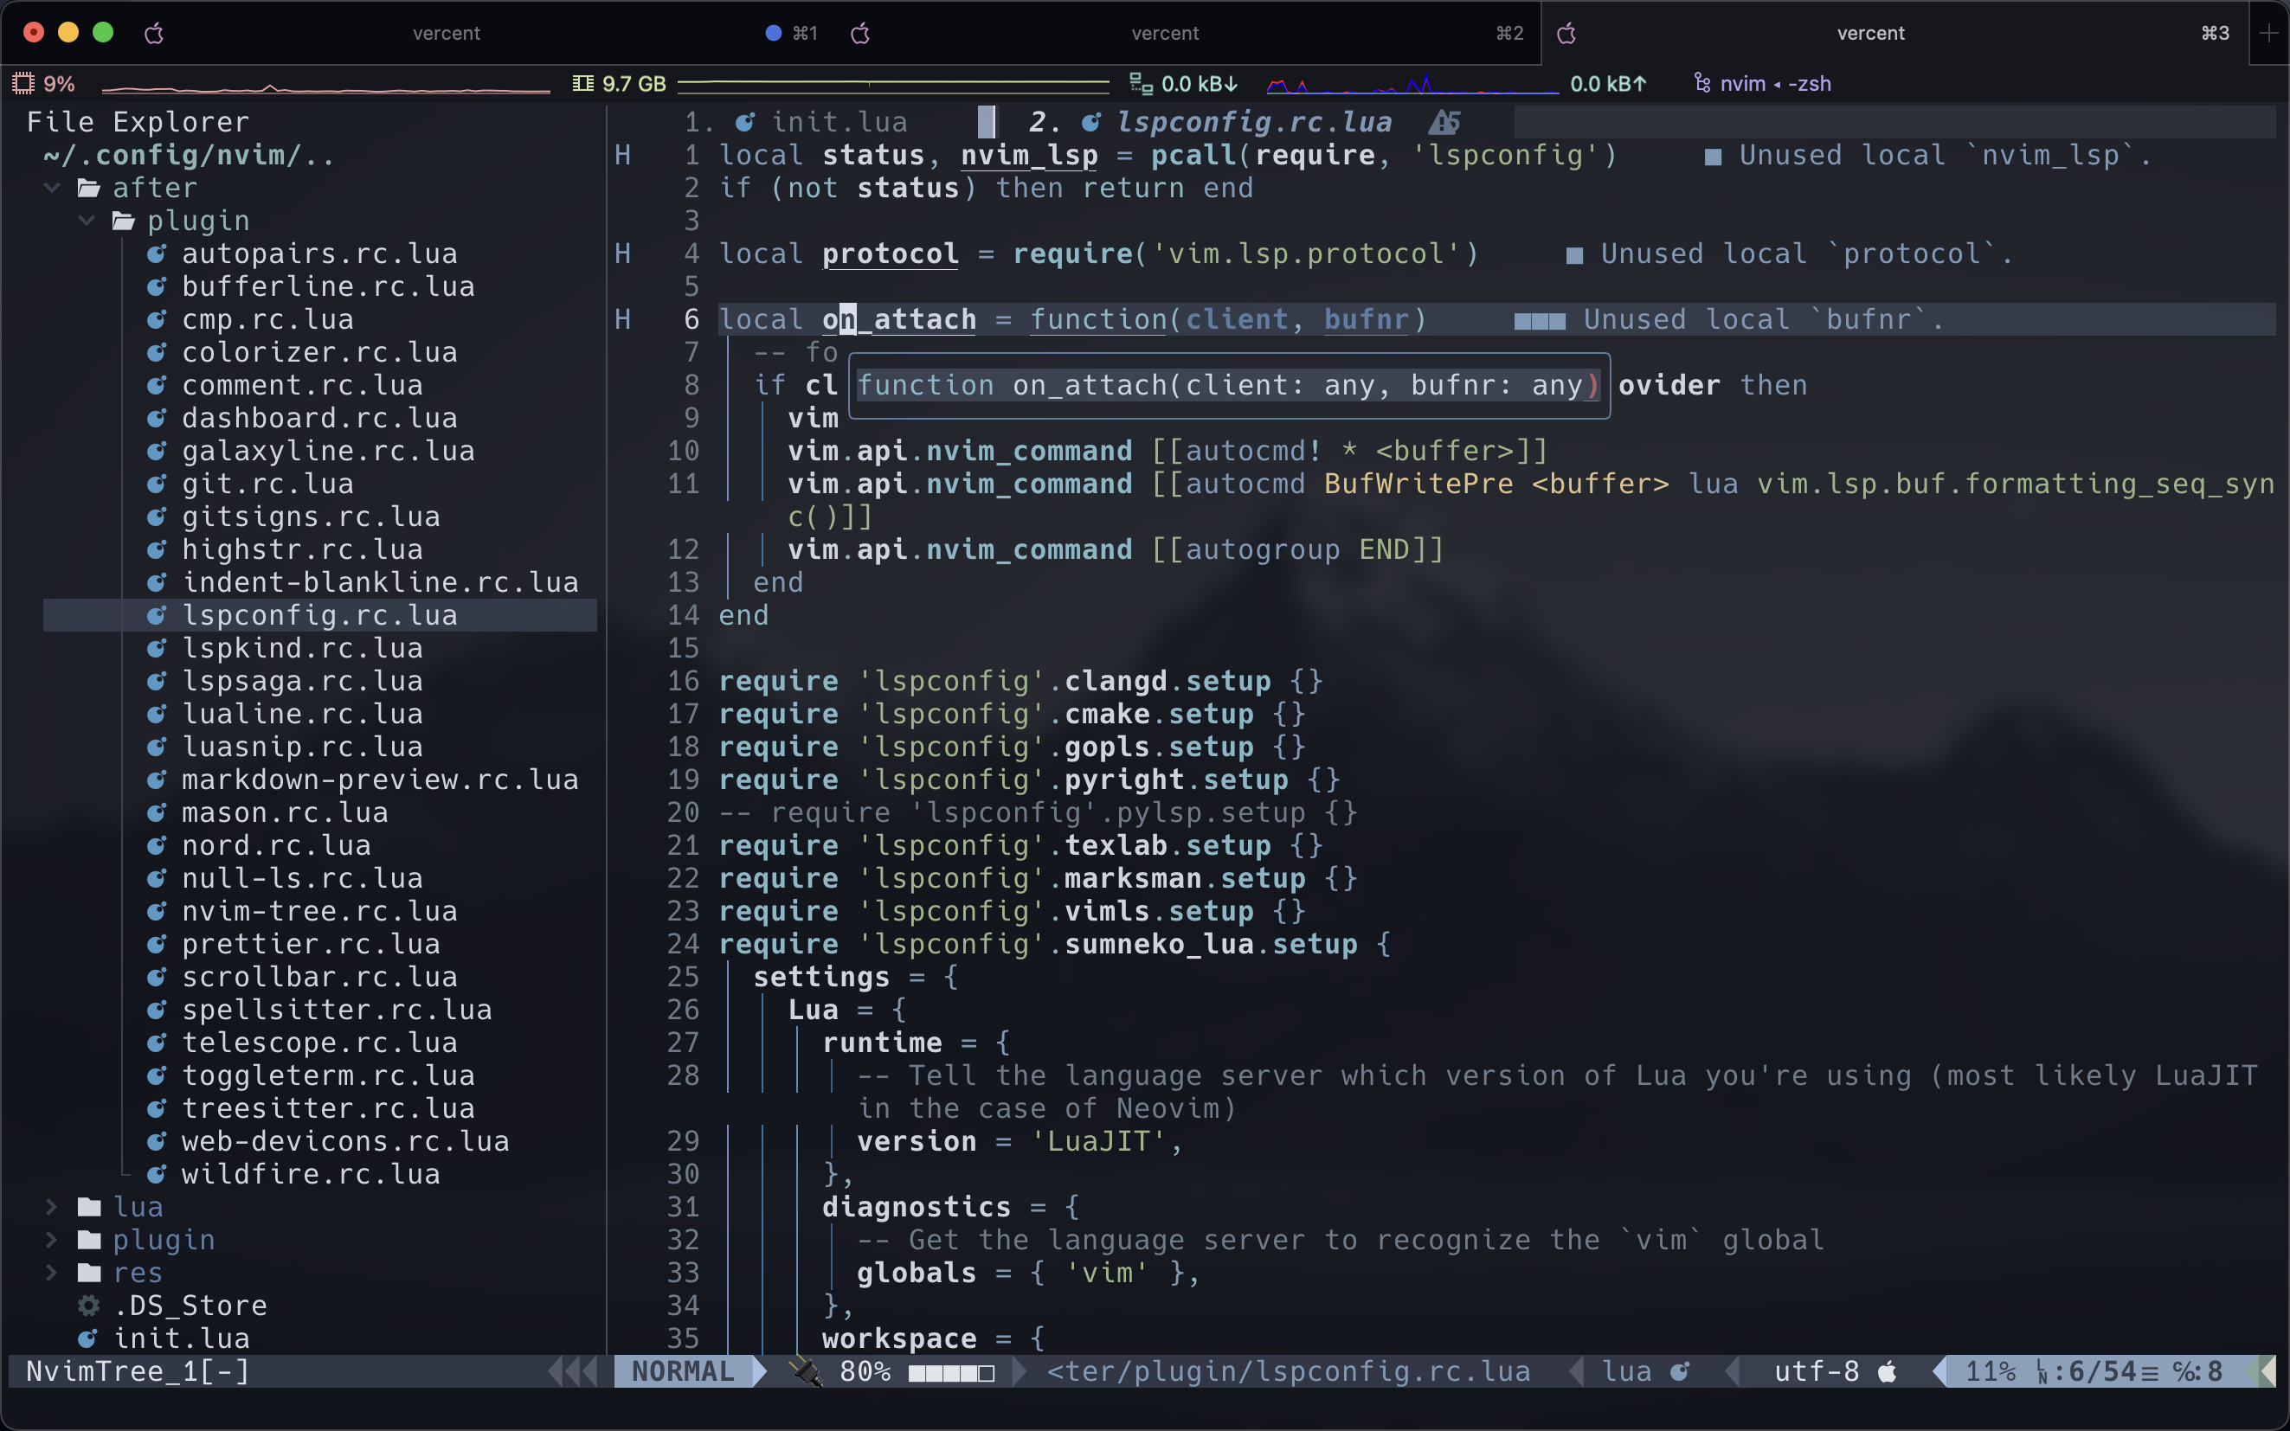This screenshot has height=1431, width=2290.
Task: Click the new tab plus icon
Action: (2268, 33)
